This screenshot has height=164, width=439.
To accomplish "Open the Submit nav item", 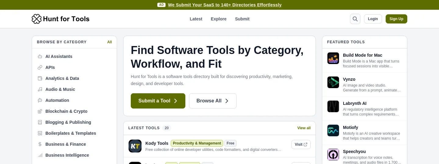I will pyautogui.click(x=242, y=19).
